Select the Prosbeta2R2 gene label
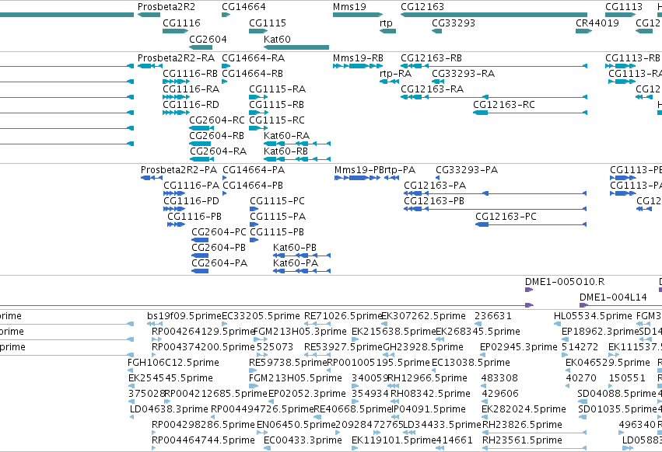 point(166,7)
